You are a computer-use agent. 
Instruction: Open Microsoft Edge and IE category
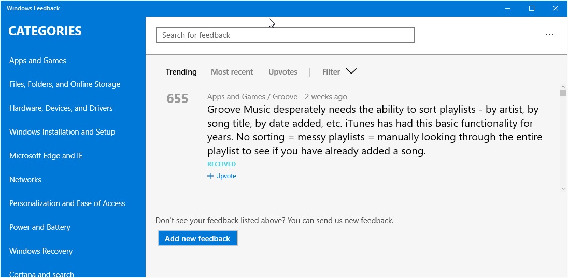coord(46,156)
